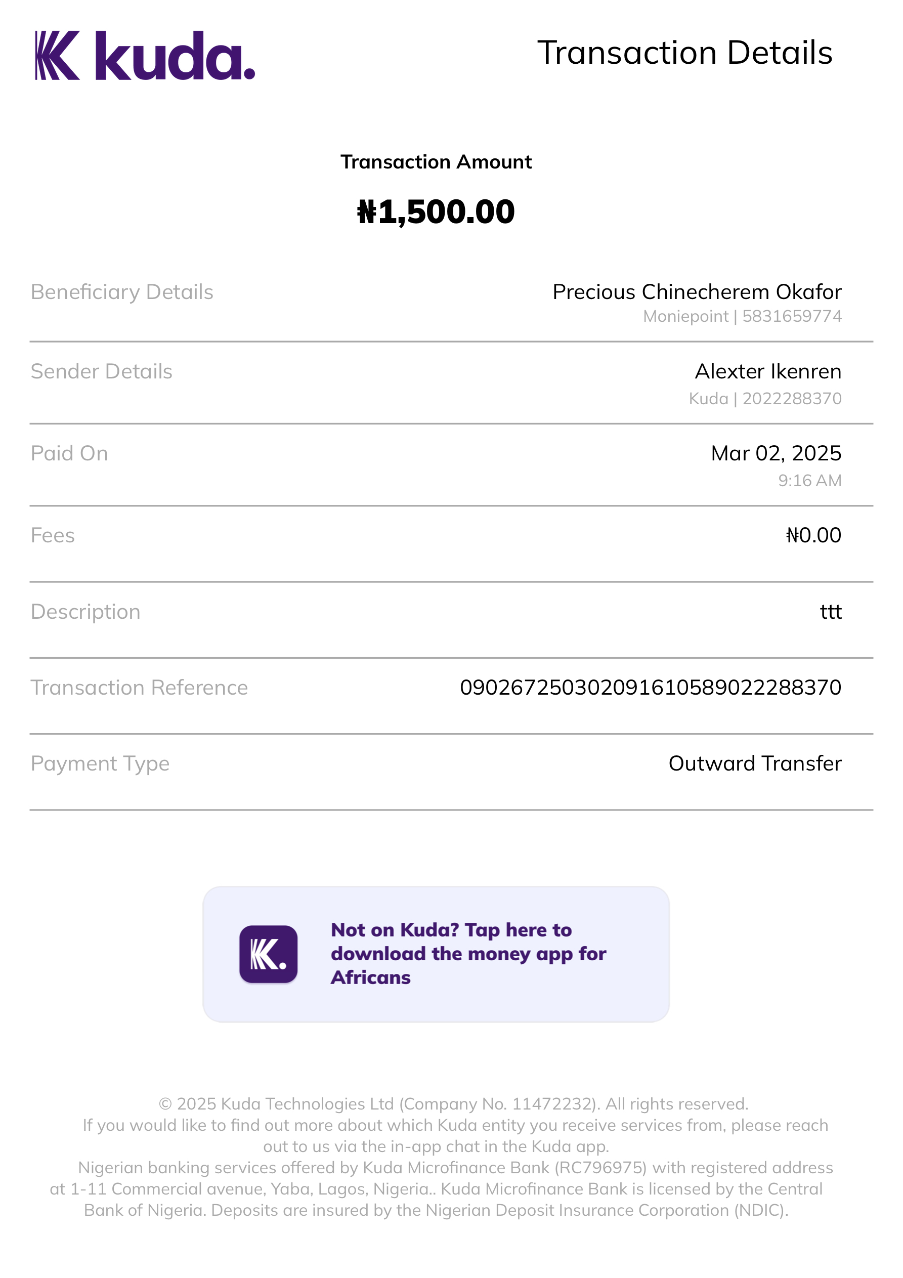Click the Transaction Details heading
Viewport: 903px width, 1278px height.
684,53
